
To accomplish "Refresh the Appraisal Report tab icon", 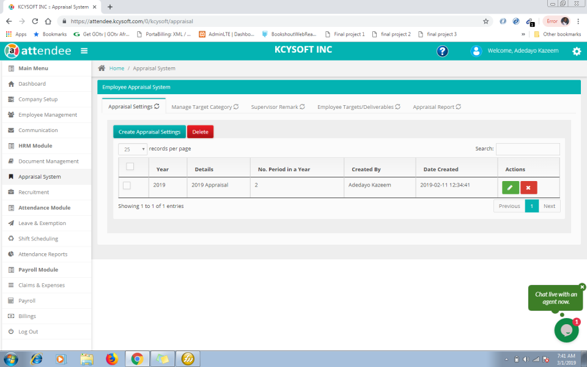I will [x=458, y=106].
